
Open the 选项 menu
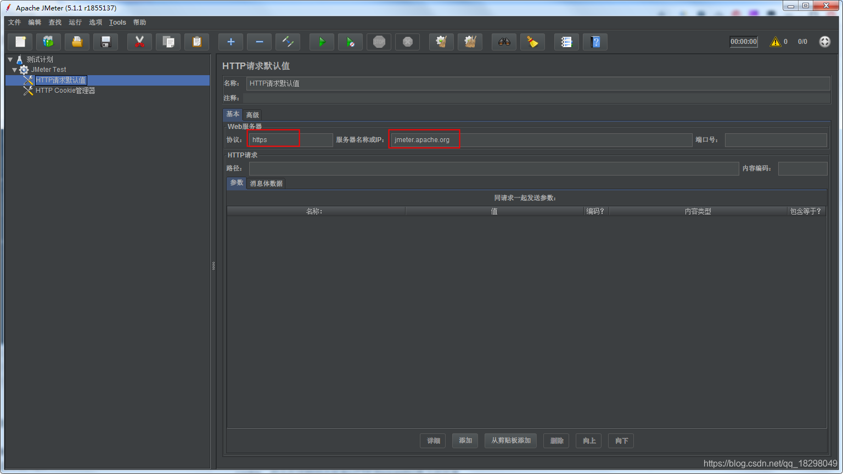coord(95,22)
